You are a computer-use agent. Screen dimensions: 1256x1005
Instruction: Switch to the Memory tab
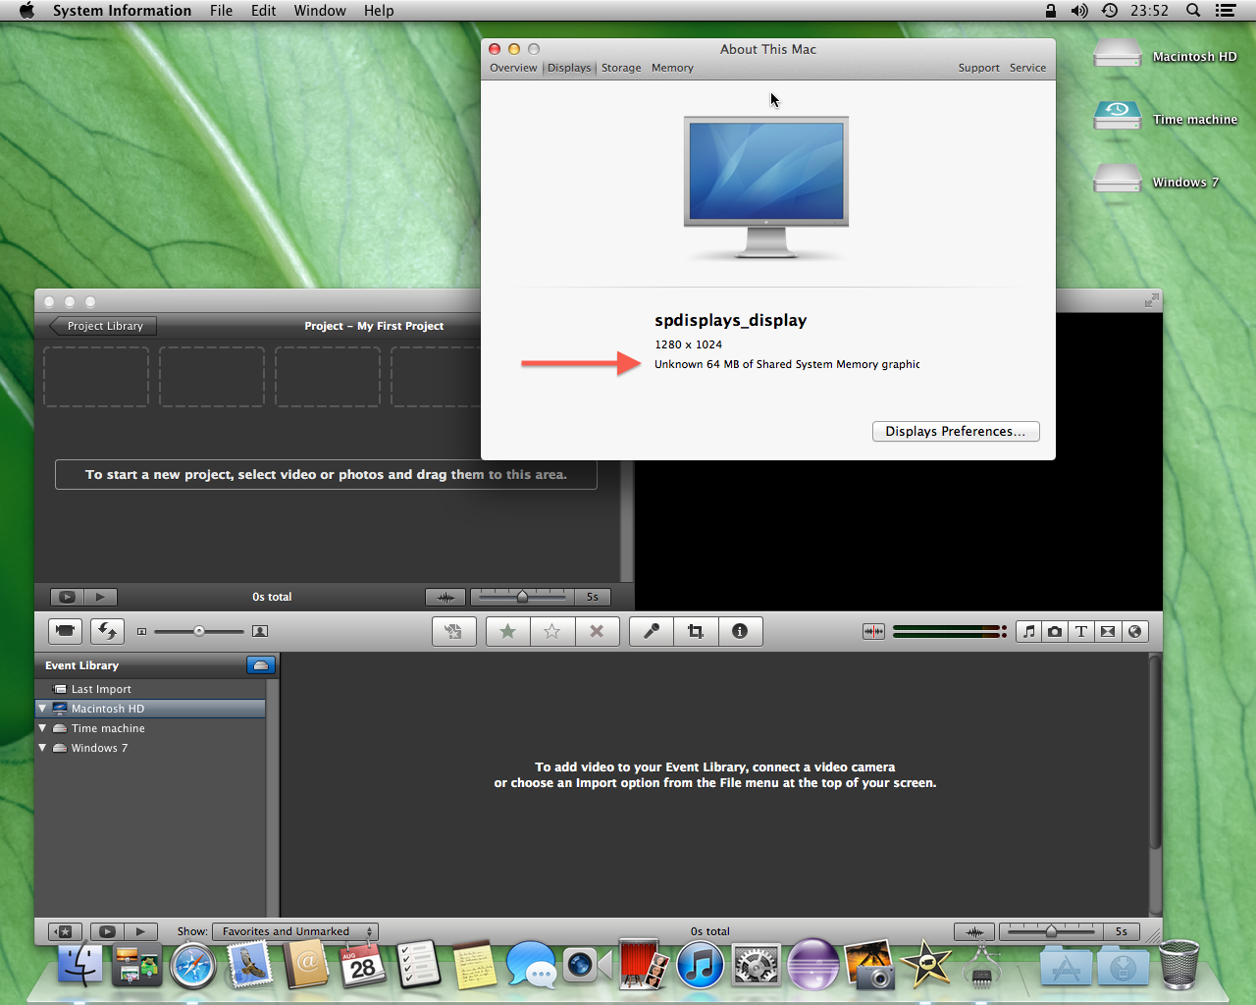tap(672, 68)
